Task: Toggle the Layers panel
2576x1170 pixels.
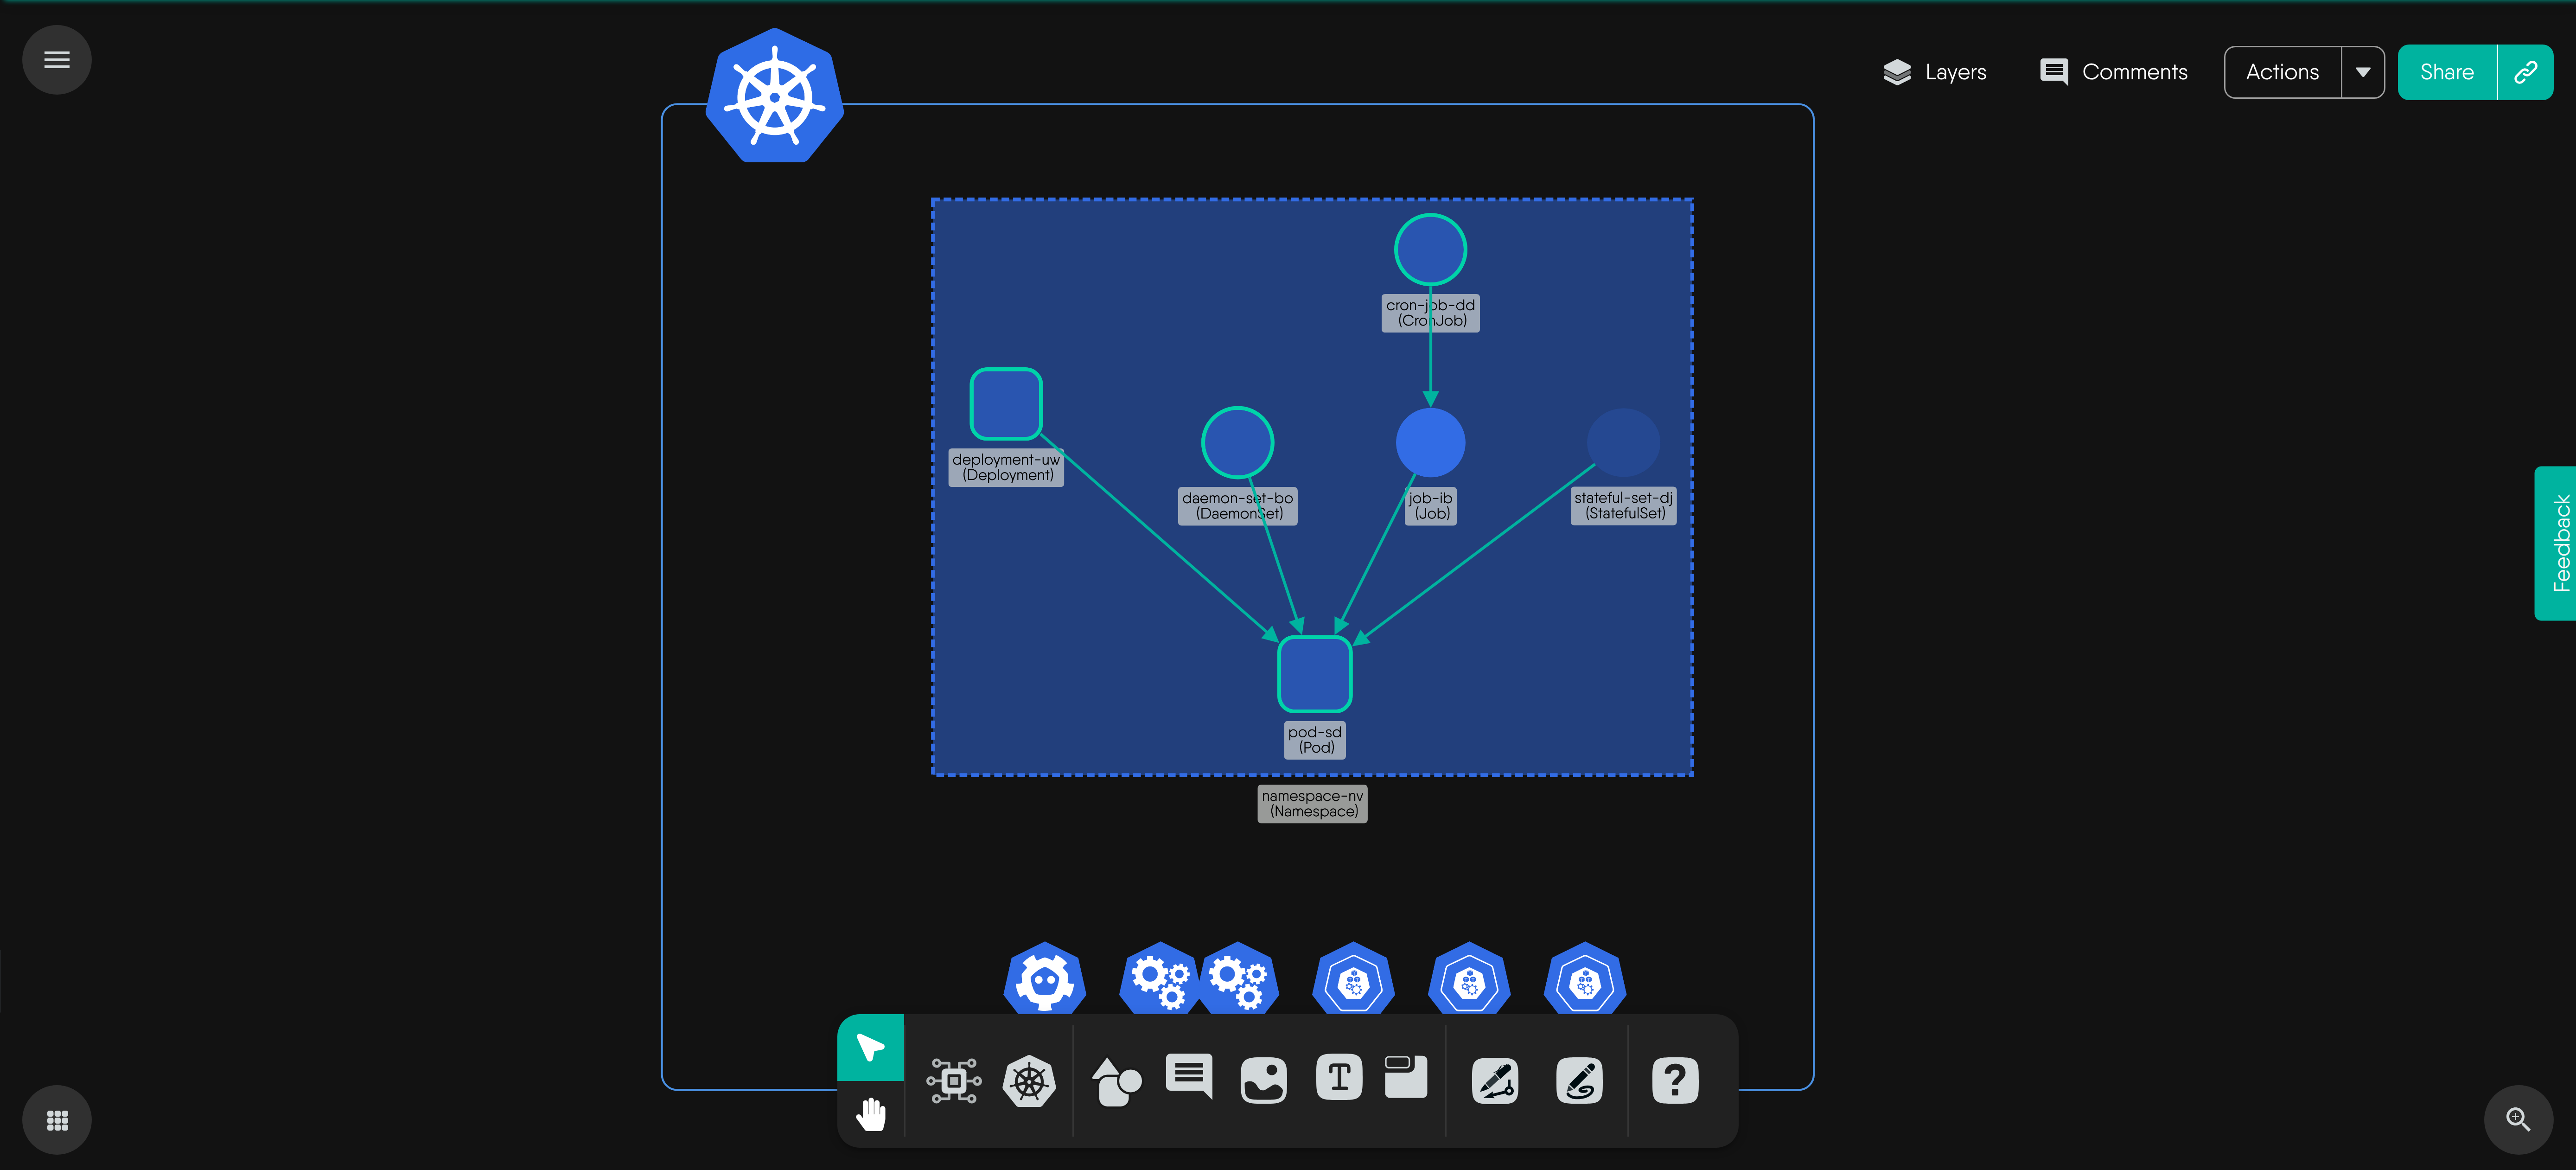Action: (x=1934, y=72)
